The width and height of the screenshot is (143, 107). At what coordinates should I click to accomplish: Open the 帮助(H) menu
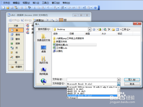66,3
